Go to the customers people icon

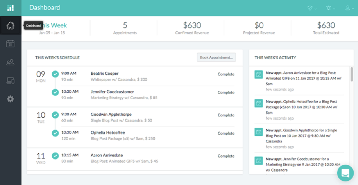[x=10, y=62]
